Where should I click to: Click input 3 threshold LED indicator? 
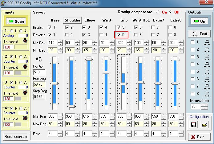tap(25, 92)
